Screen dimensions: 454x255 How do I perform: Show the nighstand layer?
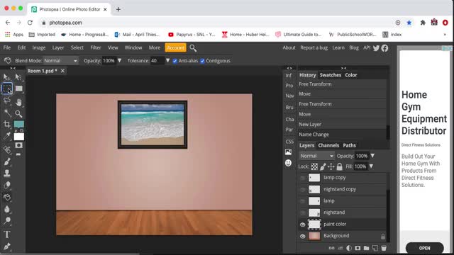[303, 212]
